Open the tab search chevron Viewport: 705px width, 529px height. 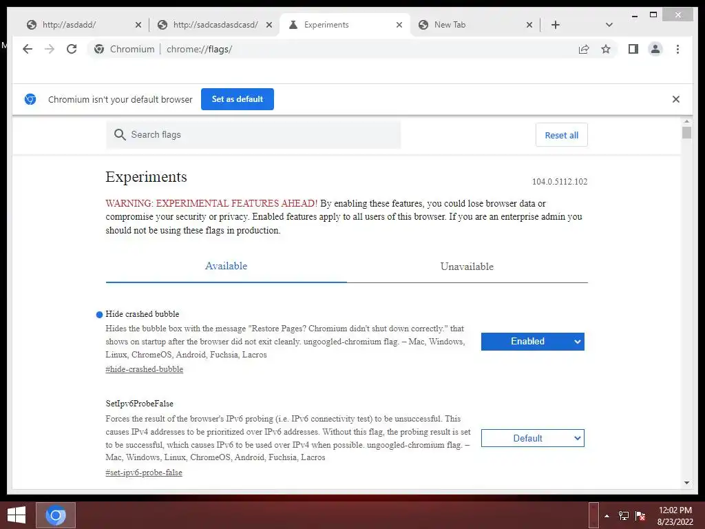pyautogui.click(x=609, y=25)
